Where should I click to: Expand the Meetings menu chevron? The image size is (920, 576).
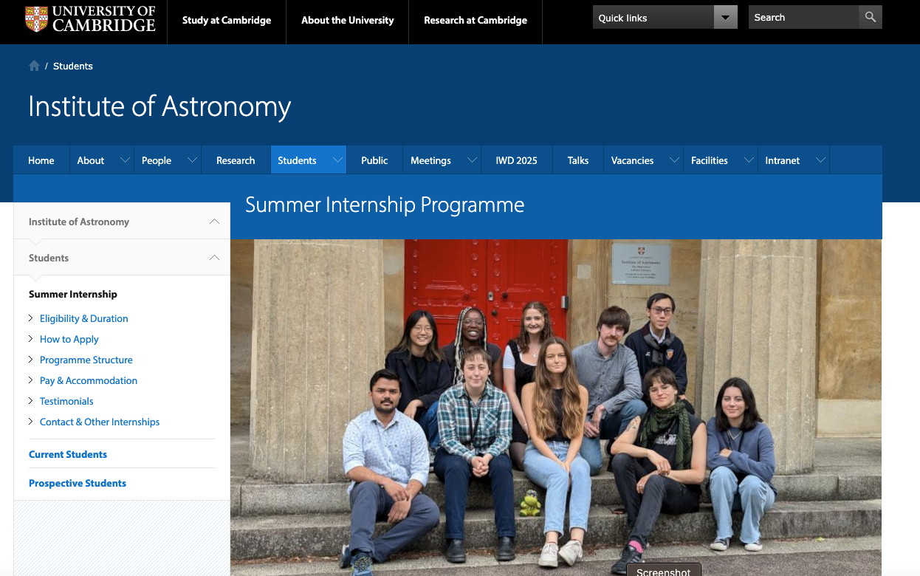point(471,160)
